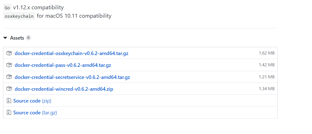Click the package icon beside secretservice tarball
Screen dimensions: 312x134
point(9,77)
